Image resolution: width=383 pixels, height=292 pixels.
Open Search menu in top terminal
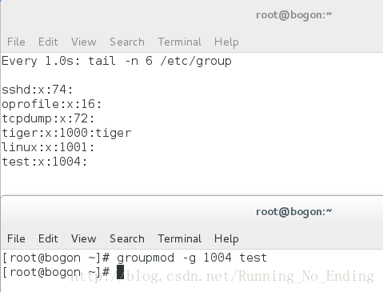point(127,42)
